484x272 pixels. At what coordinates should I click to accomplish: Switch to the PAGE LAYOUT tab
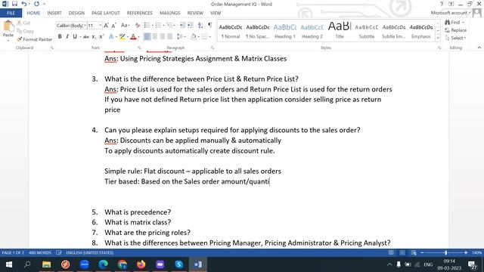[x=106, y=13]
